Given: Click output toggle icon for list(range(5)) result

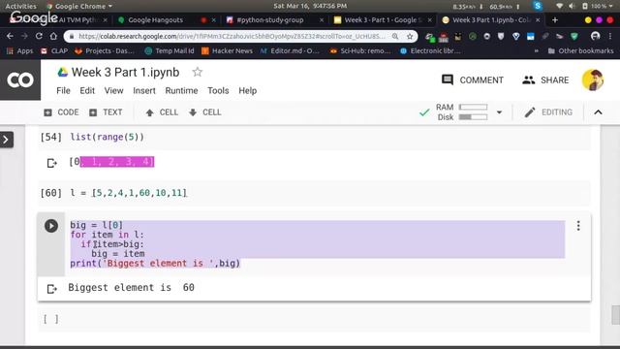Looking at the screenshot, I should 51,163.
